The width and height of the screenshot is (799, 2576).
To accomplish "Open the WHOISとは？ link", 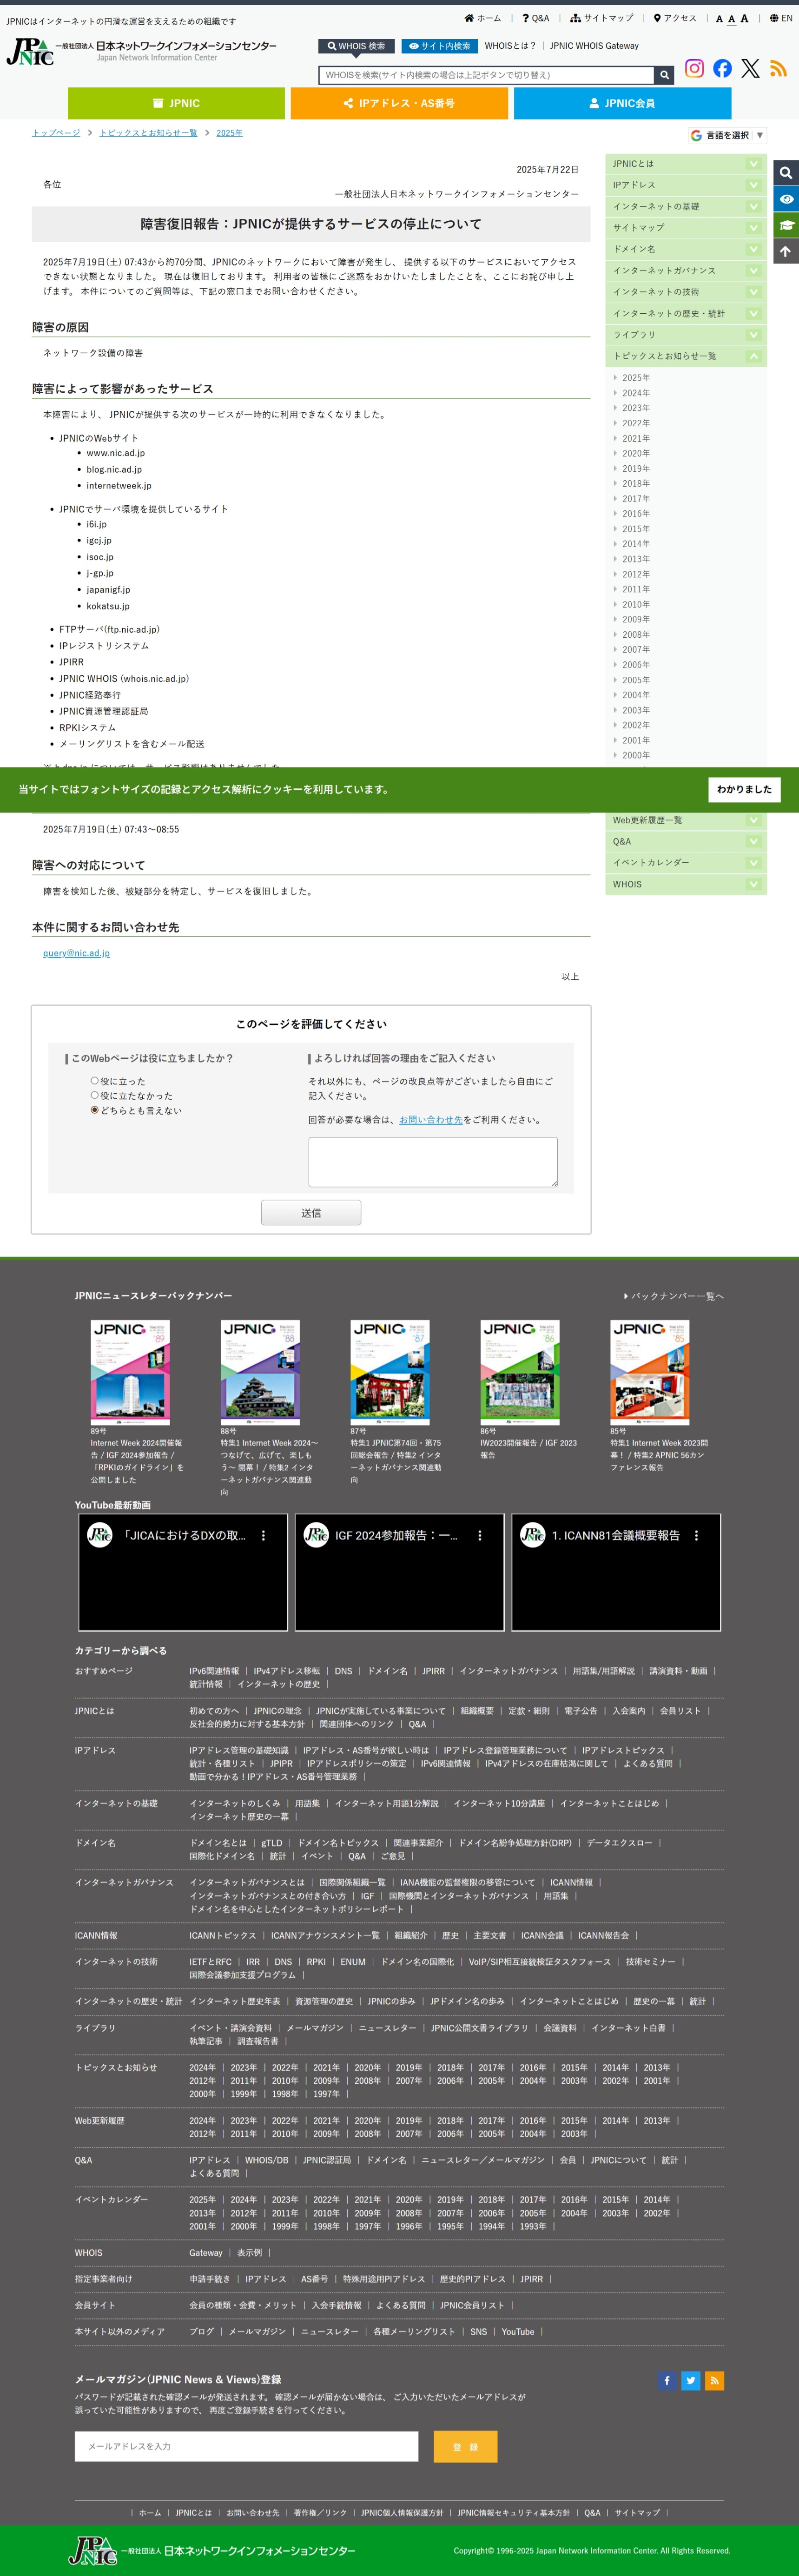I will (510, 46).
